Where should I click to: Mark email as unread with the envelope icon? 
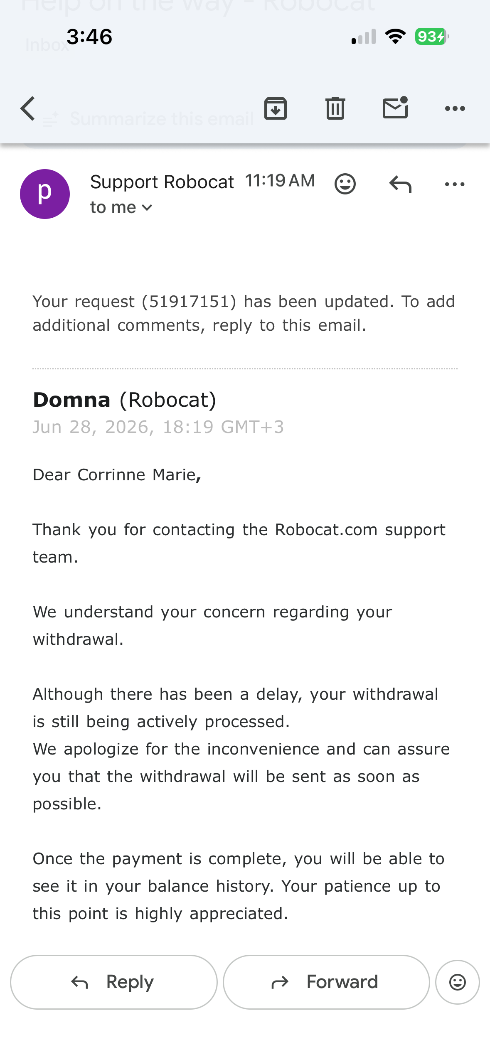pyautogui.click(x=395, y=108)
